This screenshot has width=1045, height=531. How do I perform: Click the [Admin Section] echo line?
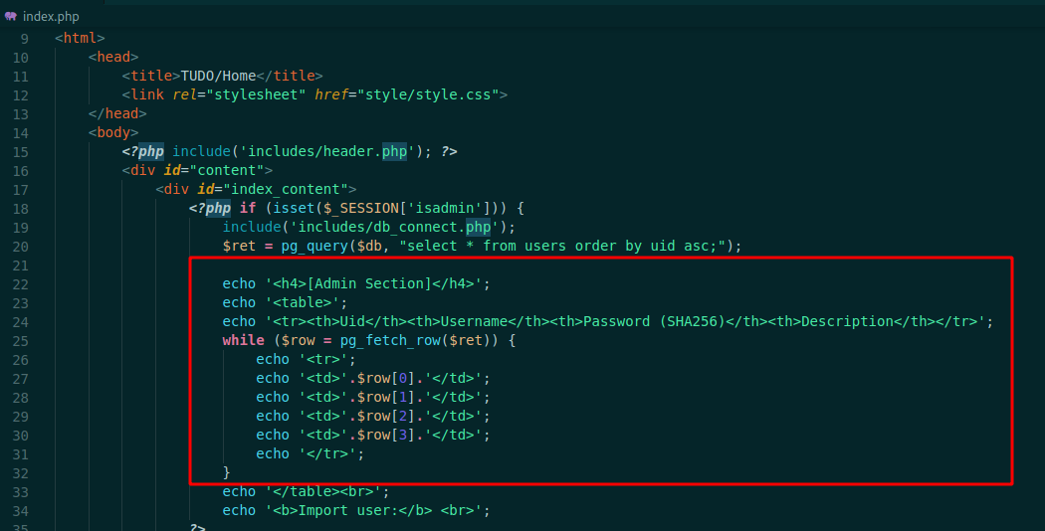356,283
